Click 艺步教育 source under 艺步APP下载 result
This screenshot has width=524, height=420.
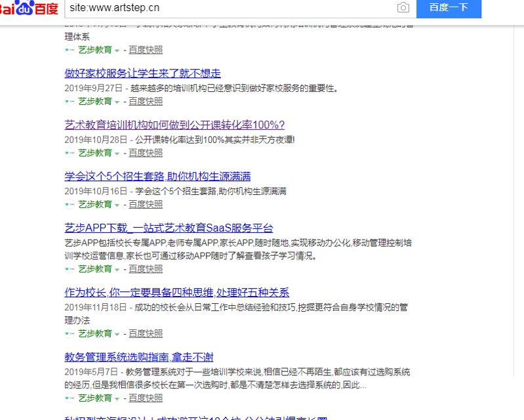pos(95,269)
